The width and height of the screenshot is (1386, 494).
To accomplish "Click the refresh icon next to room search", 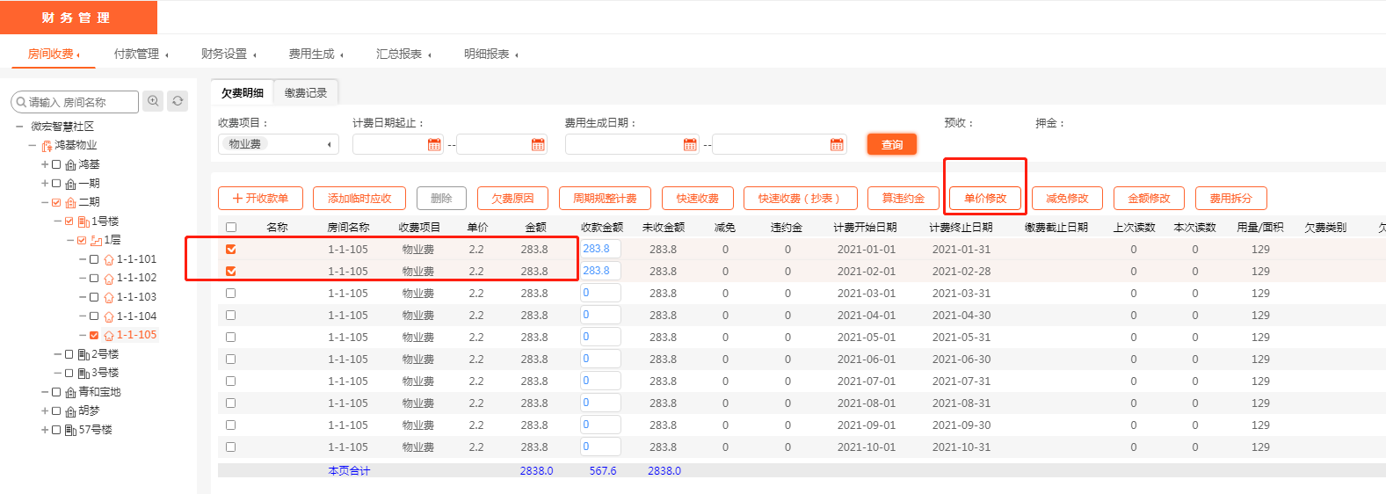I will (x=178, y=101).
